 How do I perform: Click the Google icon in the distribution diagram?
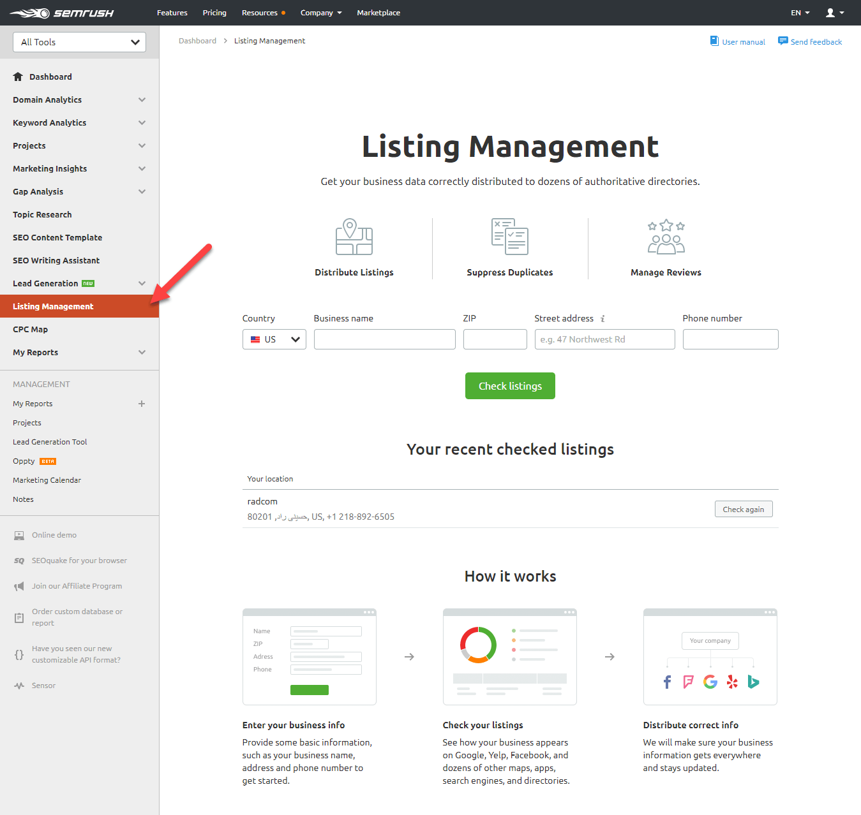click(x=710, y=681)
